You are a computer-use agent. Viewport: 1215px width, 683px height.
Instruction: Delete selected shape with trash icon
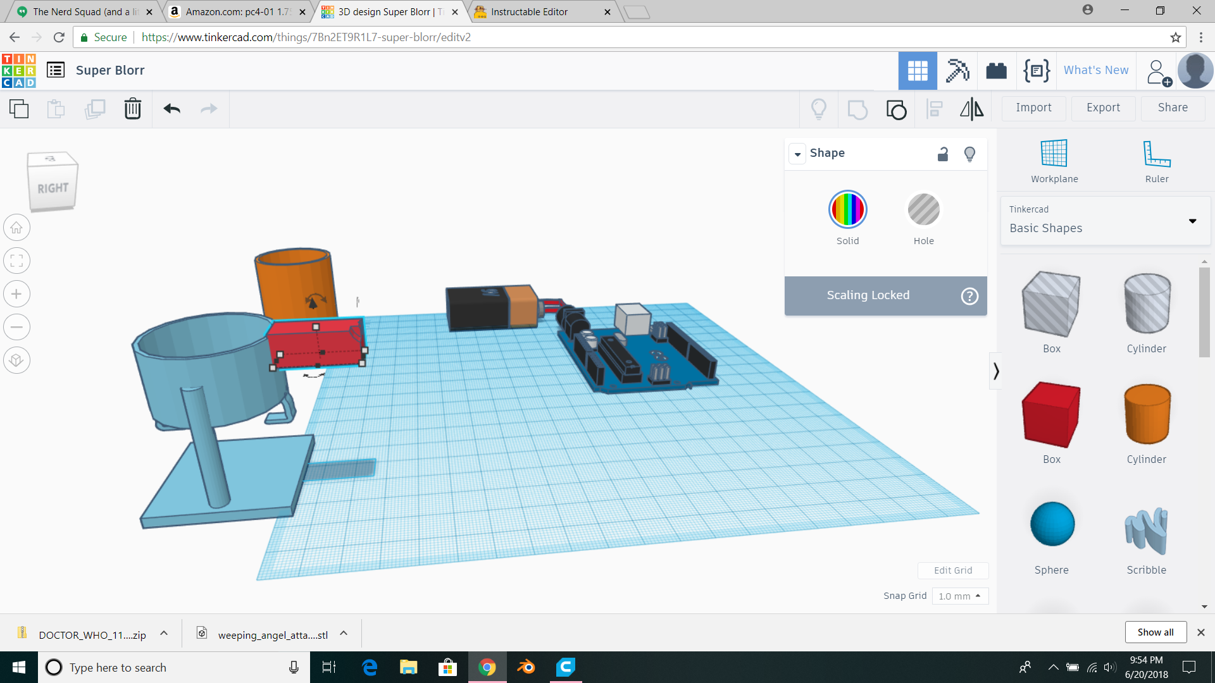click(133, 109)
